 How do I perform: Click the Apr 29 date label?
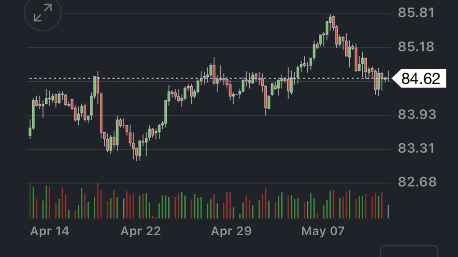point(231,231)
